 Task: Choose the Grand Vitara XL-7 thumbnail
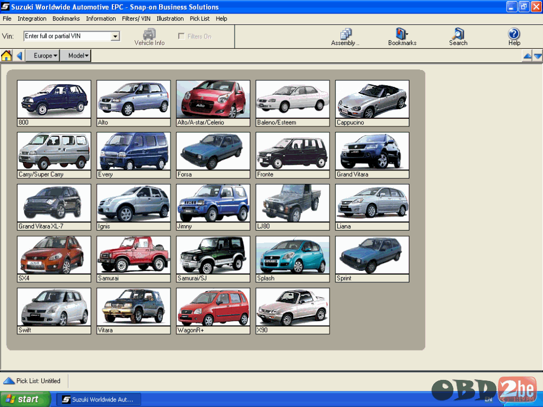54,207
